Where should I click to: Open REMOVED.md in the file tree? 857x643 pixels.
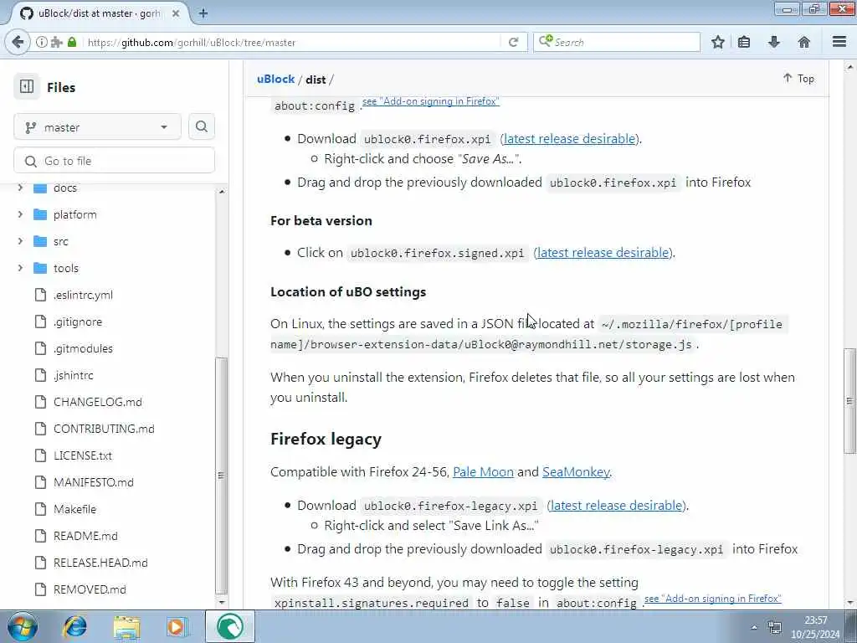click(90, 589)
